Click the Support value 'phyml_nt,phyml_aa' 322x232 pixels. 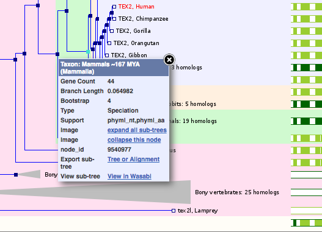pyautogui.click(x=136, y=121)
